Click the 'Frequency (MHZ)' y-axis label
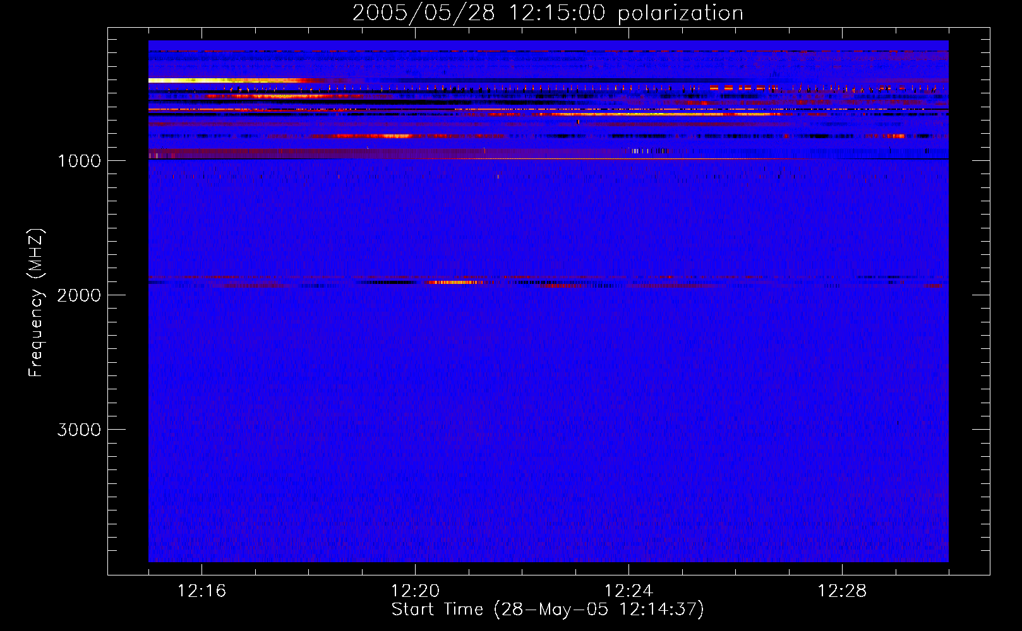This screenshot has width=1022, height=631. tap(36, 303)
